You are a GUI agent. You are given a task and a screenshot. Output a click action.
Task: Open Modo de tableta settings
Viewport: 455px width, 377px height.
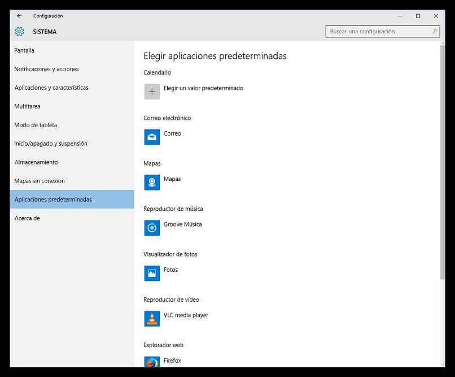pyautogui.click(x=72, y=125)
